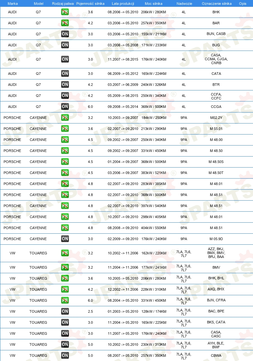253x361 pixels.
Task: Select the power value 165kW / 224KM
Action: click(x=154, y=74)
